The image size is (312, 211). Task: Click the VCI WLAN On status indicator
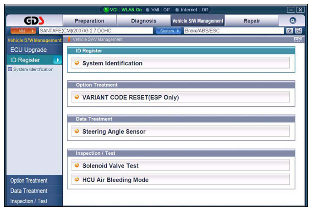[123, 10]
